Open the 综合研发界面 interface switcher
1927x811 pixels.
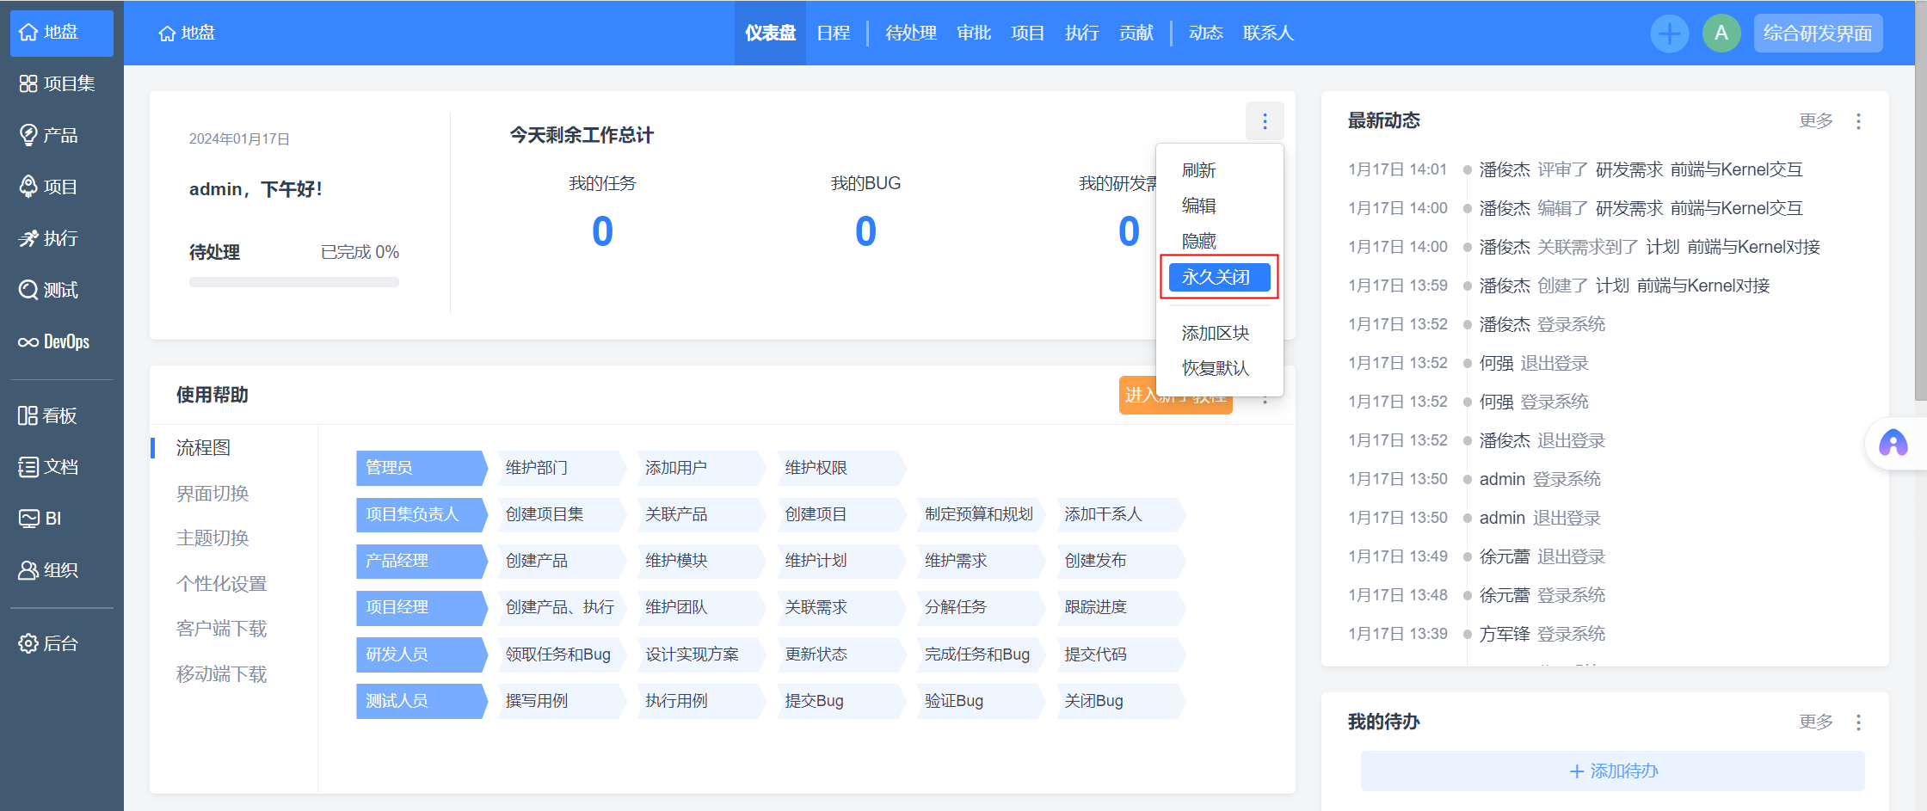[x=1818, y=34]
